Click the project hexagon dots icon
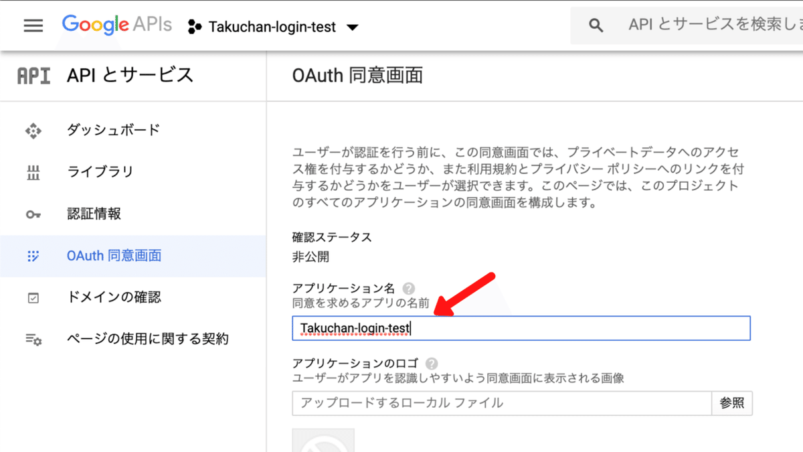The image size is (803, 452). pos(195,27)
